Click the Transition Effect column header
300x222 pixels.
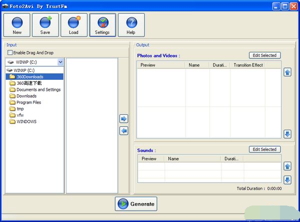point(248,65)
